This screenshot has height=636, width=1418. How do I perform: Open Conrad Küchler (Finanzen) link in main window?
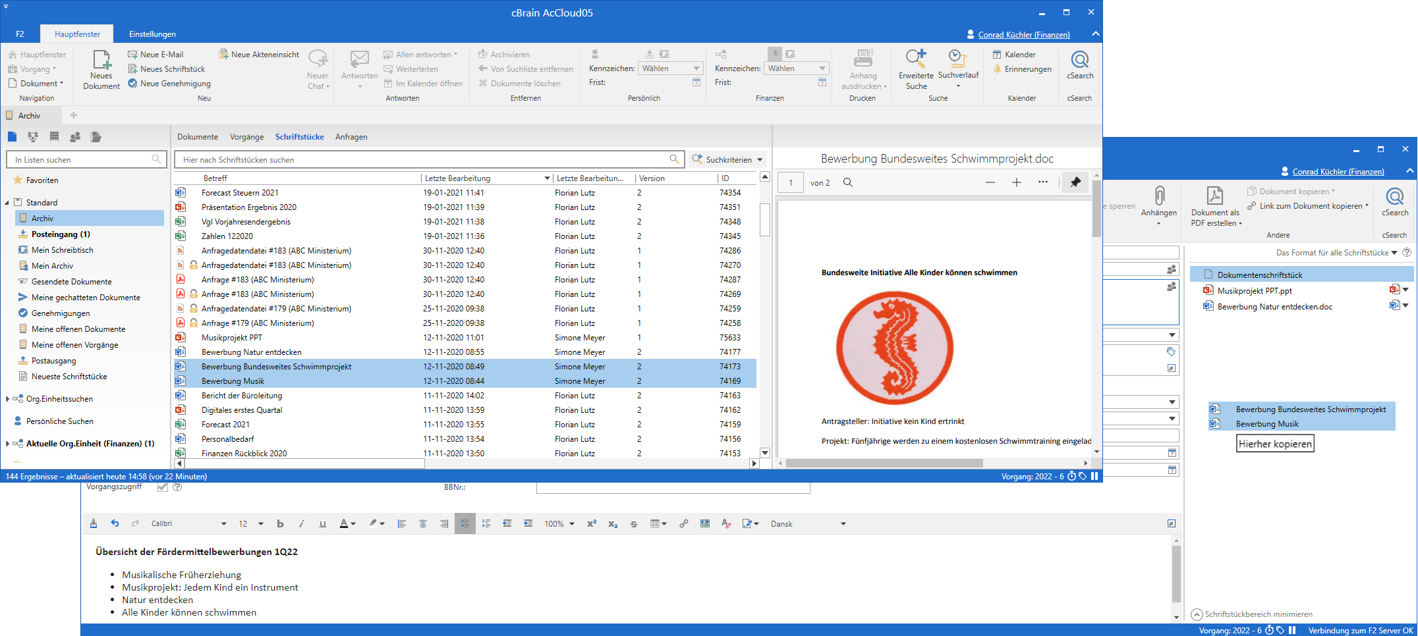(x=1023, y=34)
